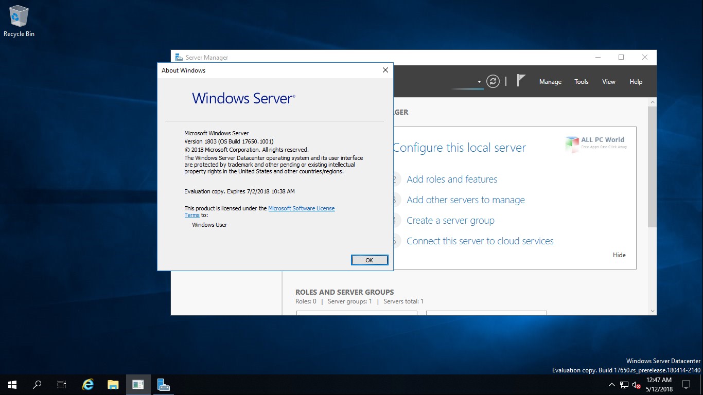Show hidden system tray icons
This screenshot has width=703, height=395.
coord(611,385)
